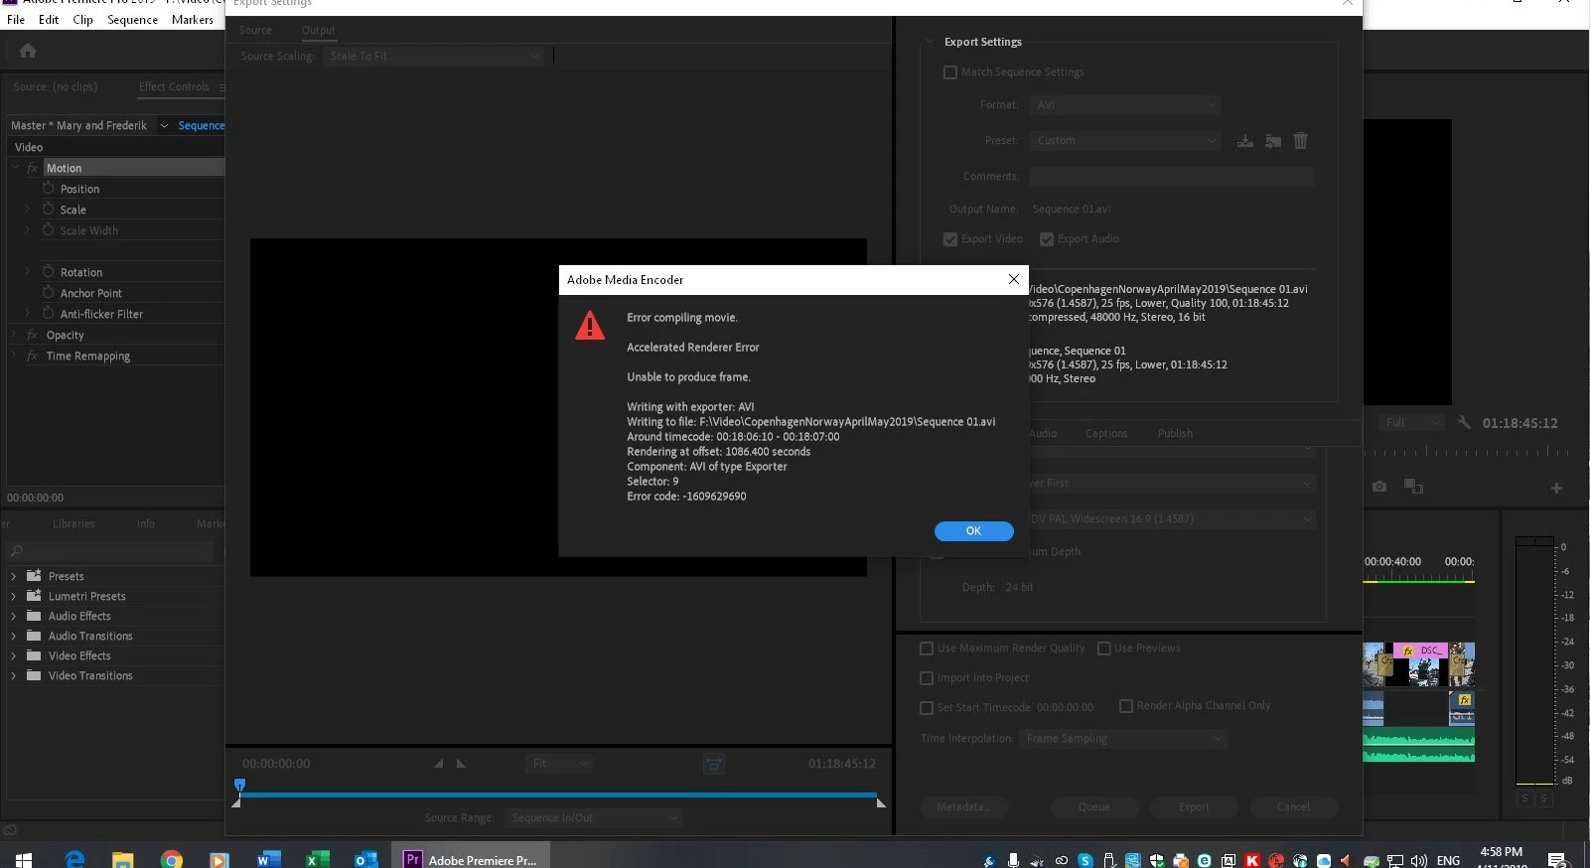Click the Export button
This screenshot has width=1590, height=868.
pos(1194,806)
